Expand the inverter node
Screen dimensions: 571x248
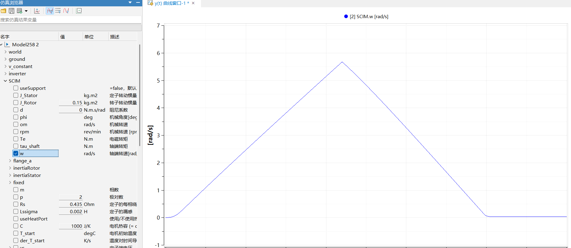(x=5, y=73)
